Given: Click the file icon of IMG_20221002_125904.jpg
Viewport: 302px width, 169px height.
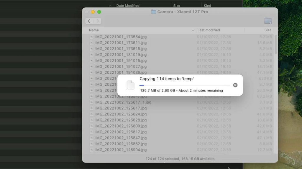Looking at the screenshot, I should [91, 150].
